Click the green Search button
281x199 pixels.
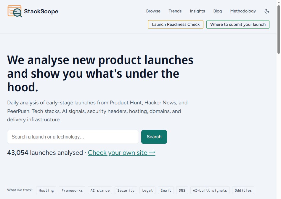[x=154, y=137]
